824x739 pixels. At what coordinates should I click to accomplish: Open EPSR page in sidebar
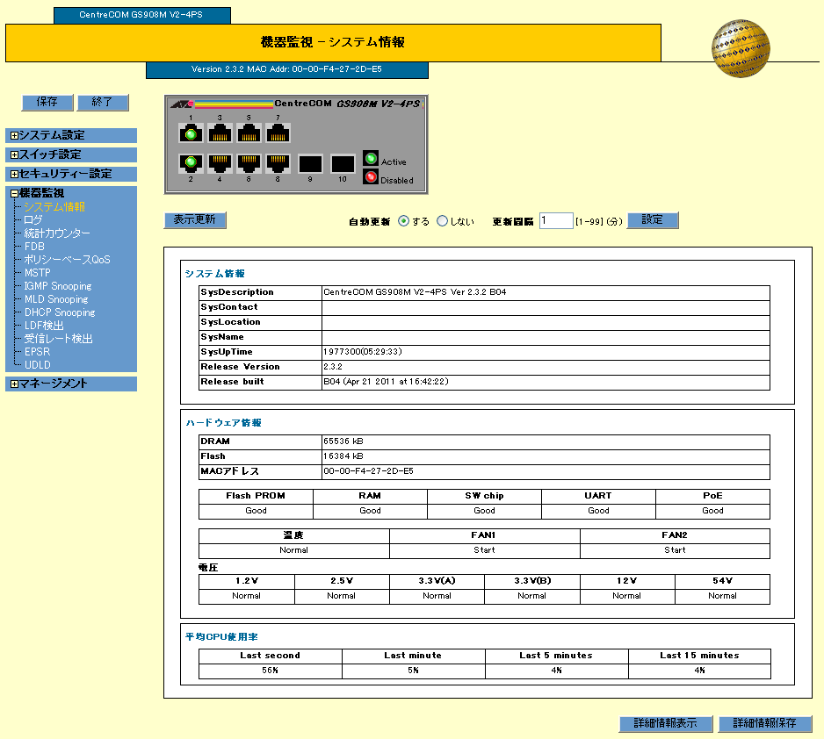click(x=37, y=352)
